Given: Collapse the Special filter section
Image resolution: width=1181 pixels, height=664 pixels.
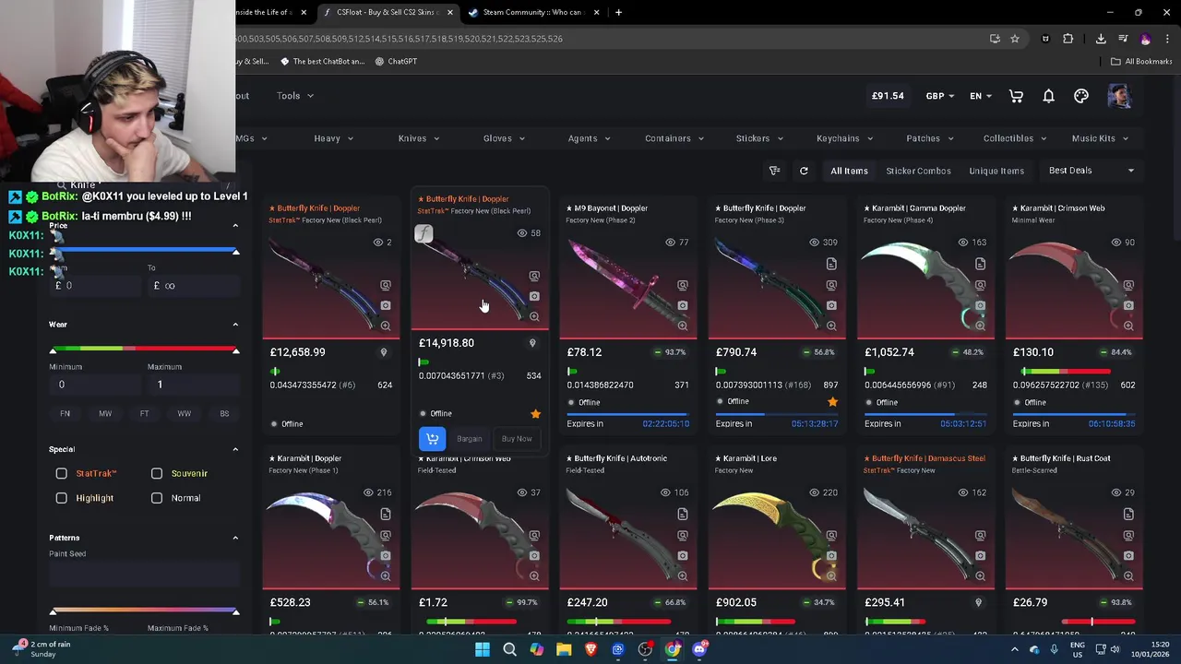Looking at the screenshot, I should coord(235,449).
